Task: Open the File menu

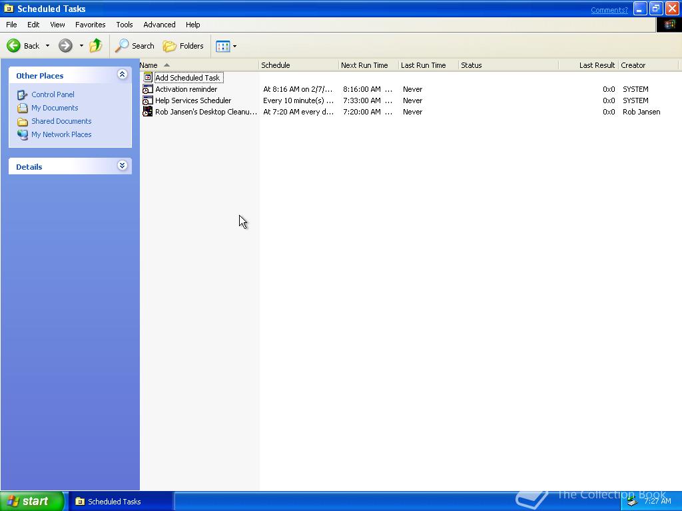Action: [11, 25]
